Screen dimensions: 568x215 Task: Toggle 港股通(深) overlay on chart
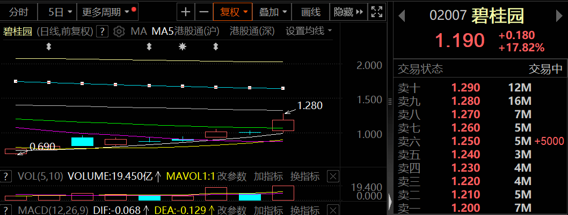pos(252,31)
